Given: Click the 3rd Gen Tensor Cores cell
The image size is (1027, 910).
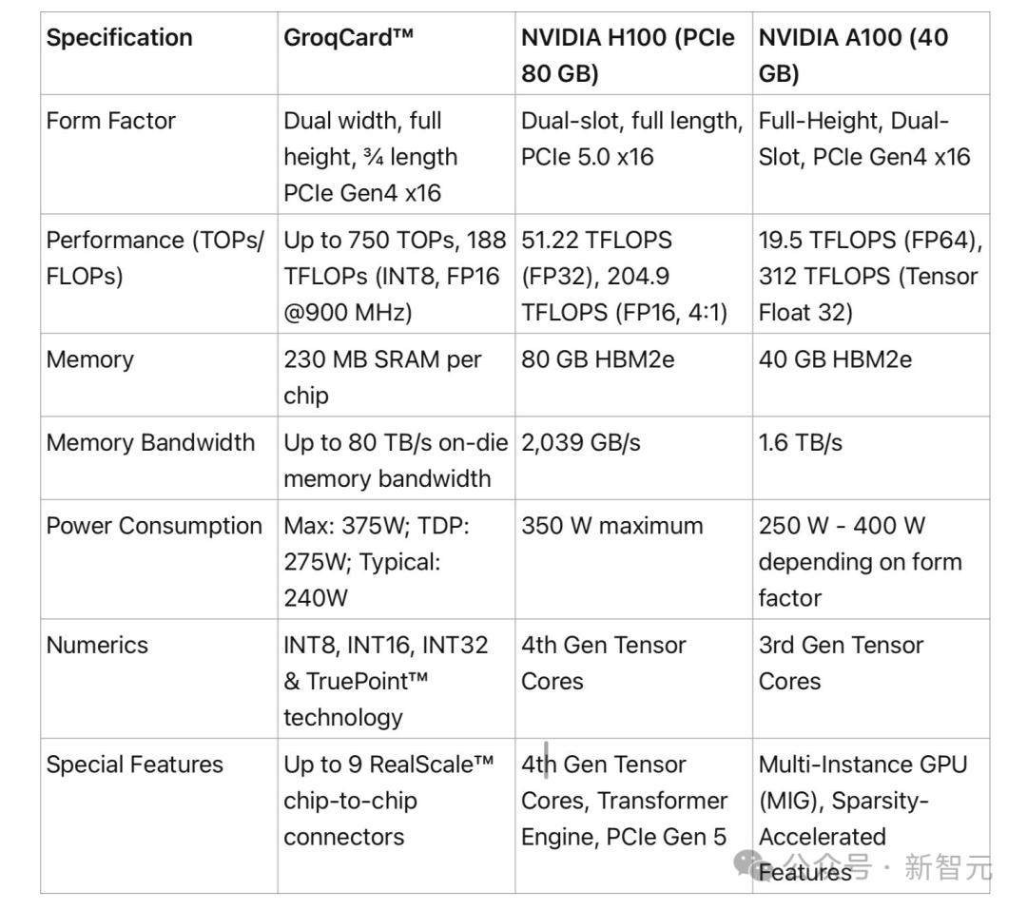Looking at the screenshot, I should pyautogui.click(x=841, y=662).
